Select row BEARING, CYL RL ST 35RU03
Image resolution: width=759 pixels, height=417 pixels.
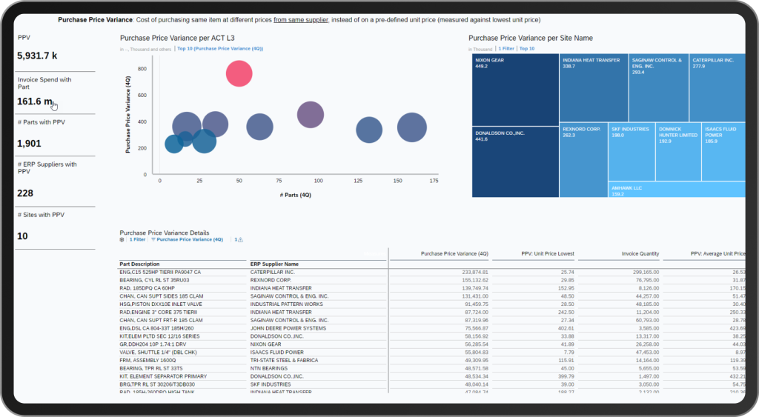tap(432, 280)
